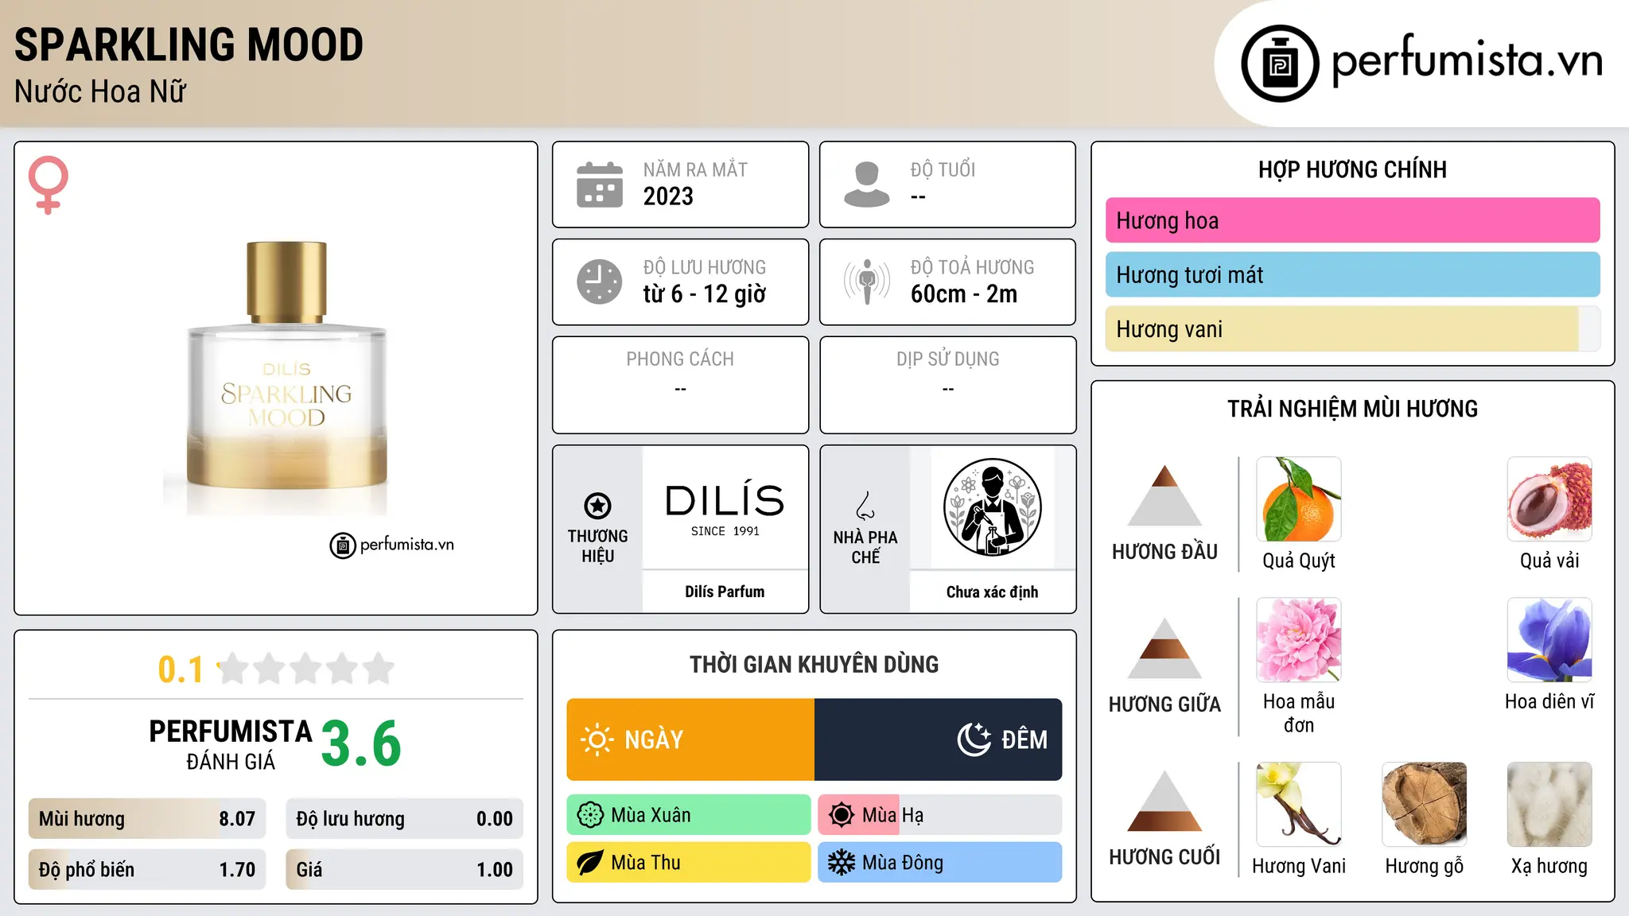Open the Hoa mẫu đơn peony image

[x=1299, y=640]
